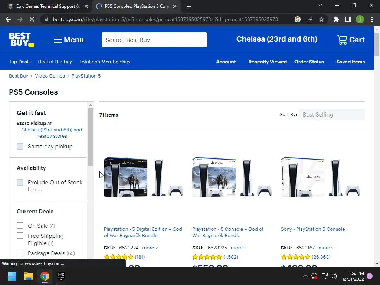
Task: Open a new browser tab
Action: pos(189,6)
